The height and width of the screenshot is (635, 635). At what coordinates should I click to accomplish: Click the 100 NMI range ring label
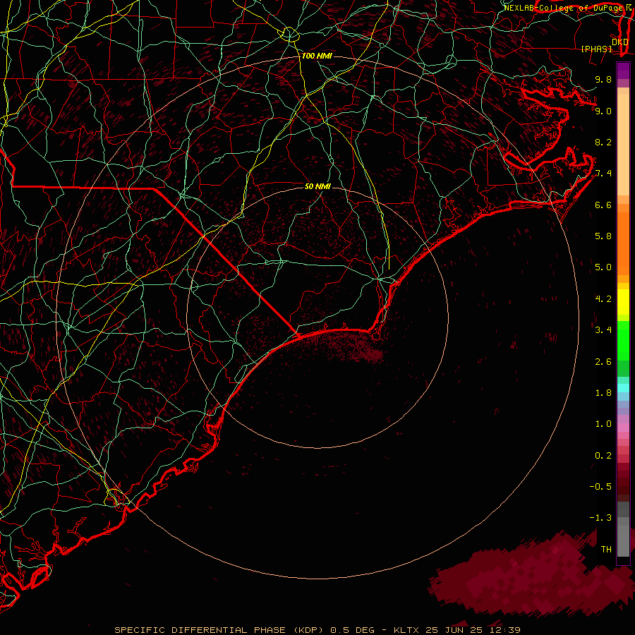point(317,56)
